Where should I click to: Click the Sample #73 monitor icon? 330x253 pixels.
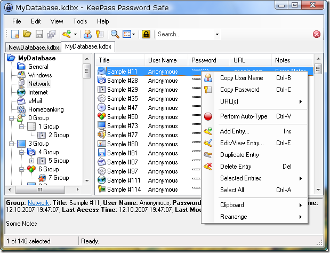pos(102,126)
